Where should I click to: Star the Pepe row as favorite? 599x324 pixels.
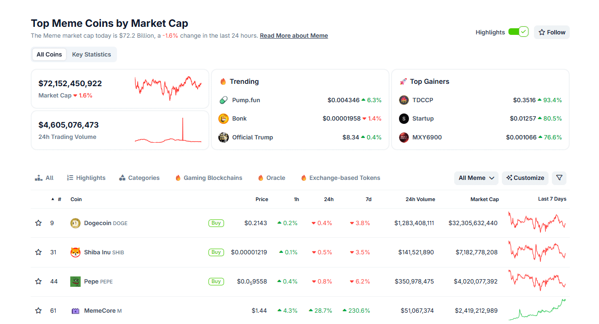point(38,281)
